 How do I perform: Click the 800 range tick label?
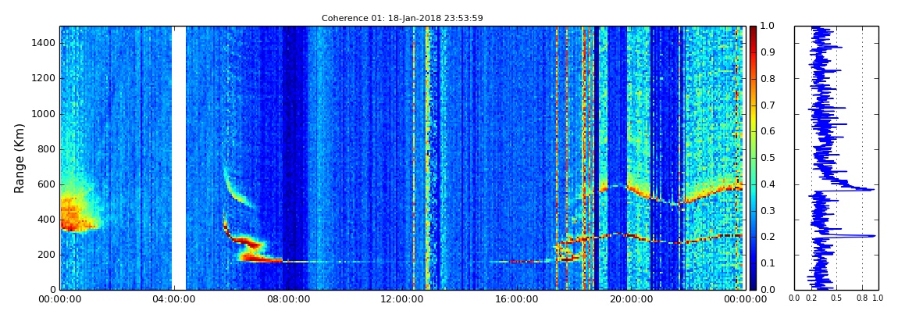click(47, 149)
